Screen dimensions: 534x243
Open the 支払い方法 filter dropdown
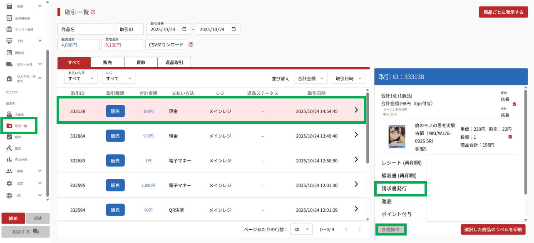[80, 78]
